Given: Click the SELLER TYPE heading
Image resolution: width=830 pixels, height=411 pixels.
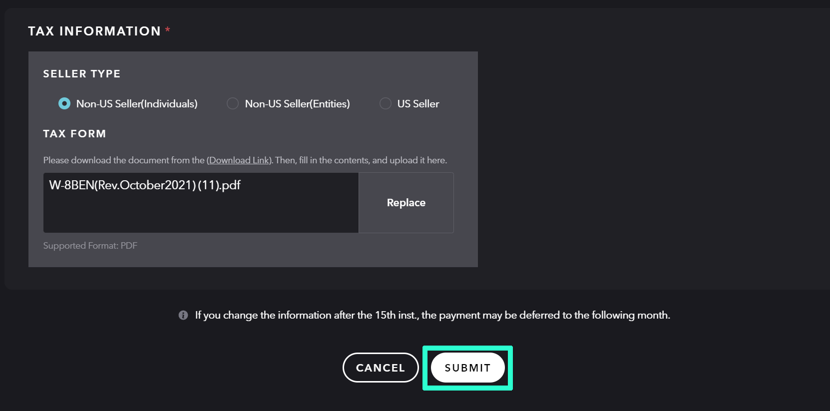Looking at the screenshot, I should pos(82,74).
